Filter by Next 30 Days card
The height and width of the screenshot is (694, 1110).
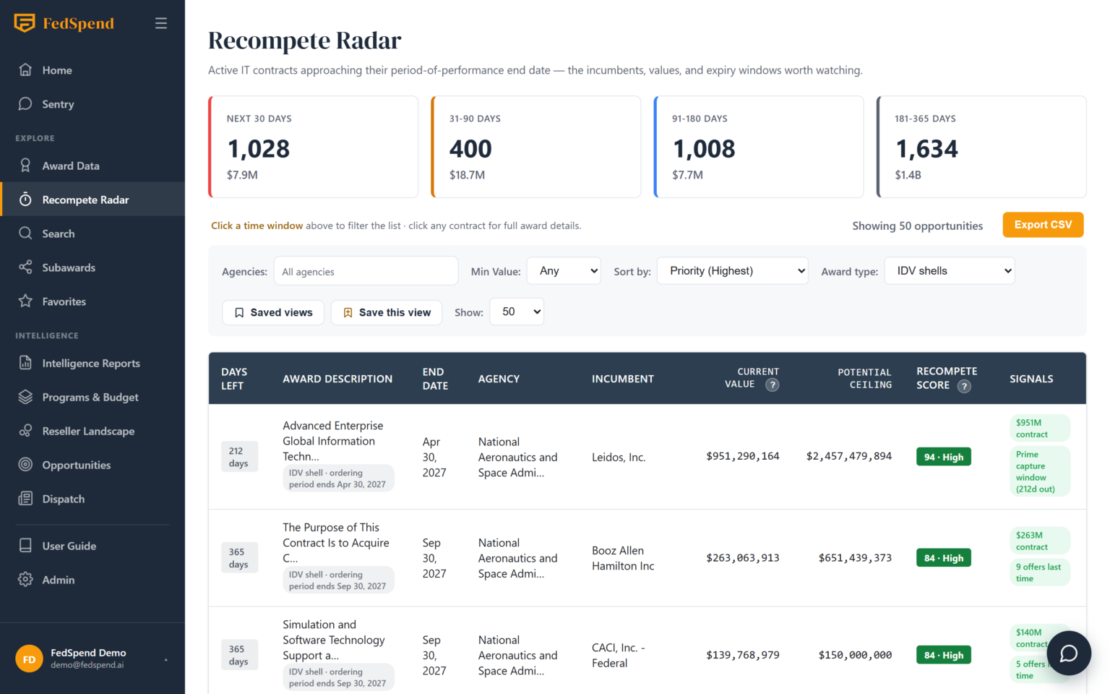313,147
